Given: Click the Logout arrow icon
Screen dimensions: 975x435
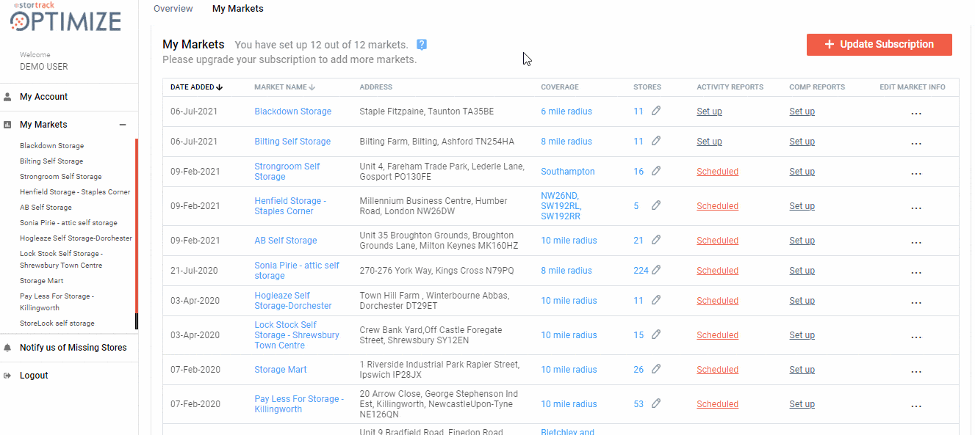Looking at the screenshot, I should pos(7,376).
